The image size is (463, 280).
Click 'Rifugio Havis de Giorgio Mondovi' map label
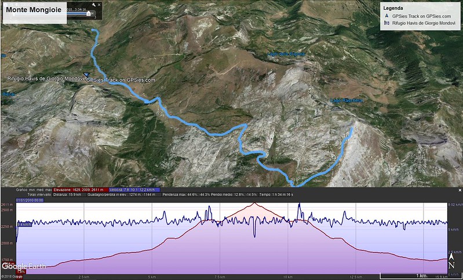(45, 79)
